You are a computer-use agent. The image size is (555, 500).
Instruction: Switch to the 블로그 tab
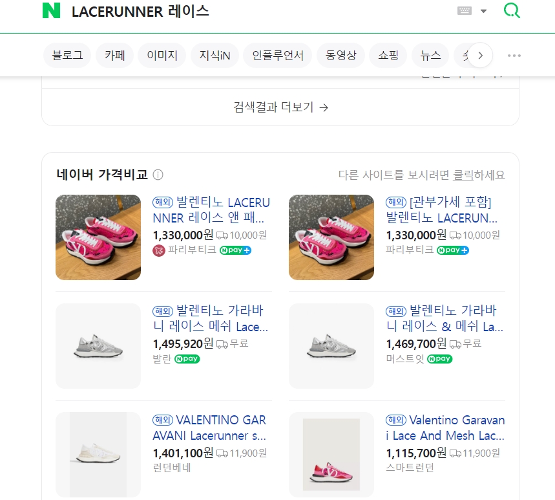pos(67,56)
